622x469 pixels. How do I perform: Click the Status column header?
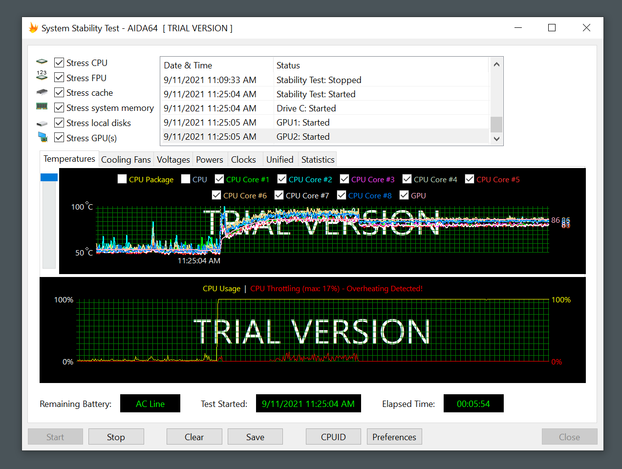coord(381,65)
